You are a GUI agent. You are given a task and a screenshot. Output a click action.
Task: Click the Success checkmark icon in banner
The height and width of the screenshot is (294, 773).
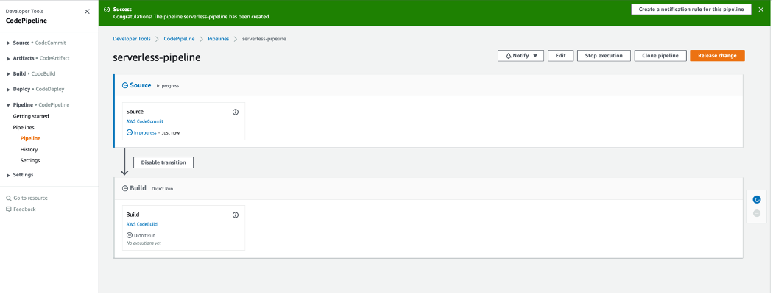click(x=107, y=9)
